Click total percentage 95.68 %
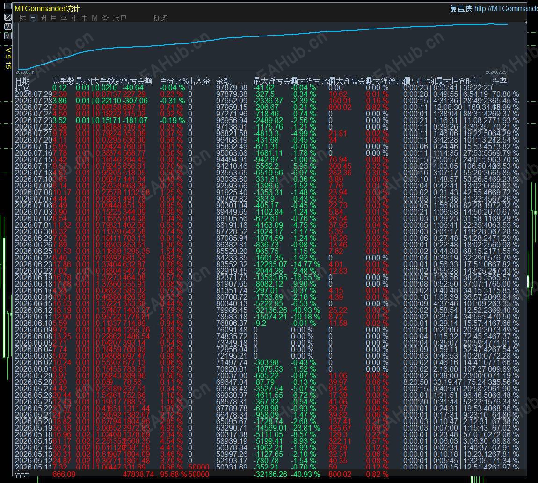 click(174, 475)
